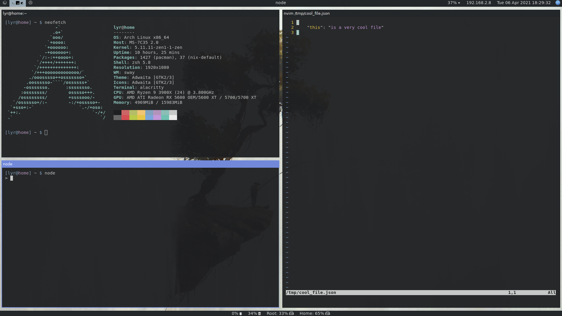This screenshot has height=316, width=562.
Task: Click the 34% memory usage readout
Action: click(x=252, y=313)
